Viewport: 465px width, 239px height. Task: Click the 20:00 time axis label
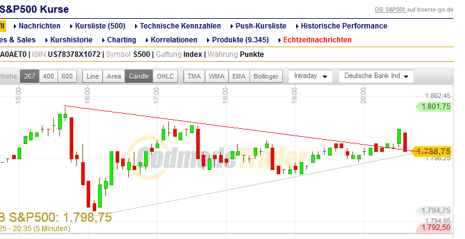[x=363, y=95]
